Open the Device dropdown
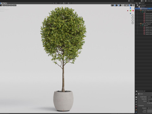Image resolution: width=152 pixels, height=114 pixels. point(150,101)
